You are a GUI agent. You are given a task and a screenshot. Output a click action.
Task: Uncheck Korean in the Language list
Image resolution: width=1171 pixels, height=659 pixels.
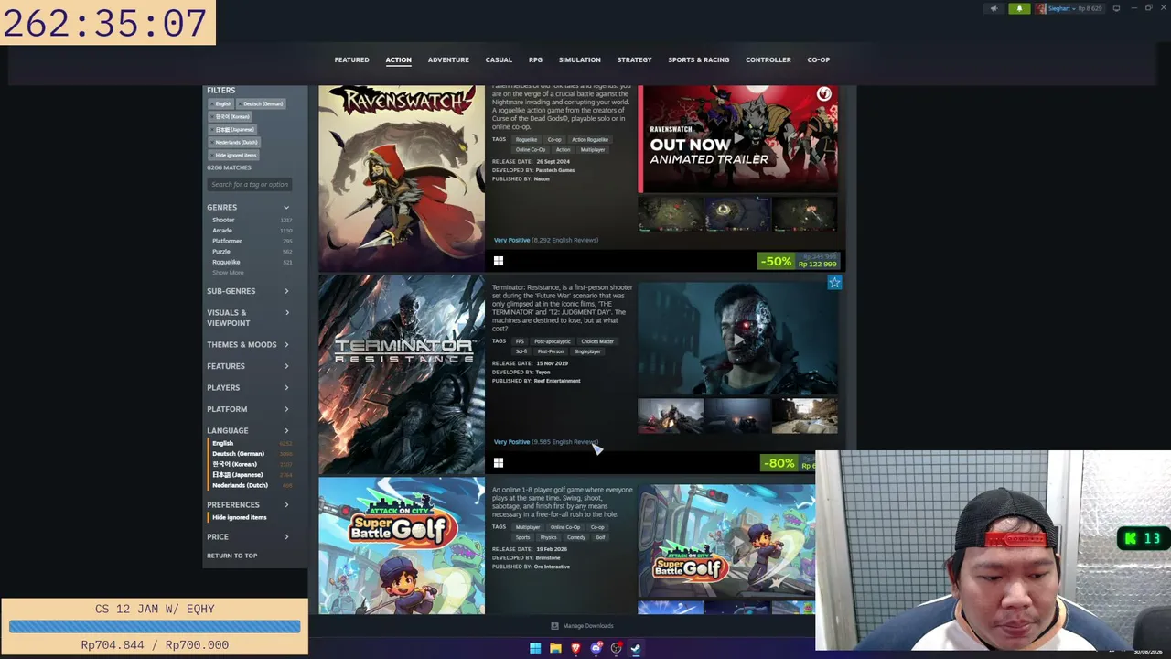pos(234,464)
